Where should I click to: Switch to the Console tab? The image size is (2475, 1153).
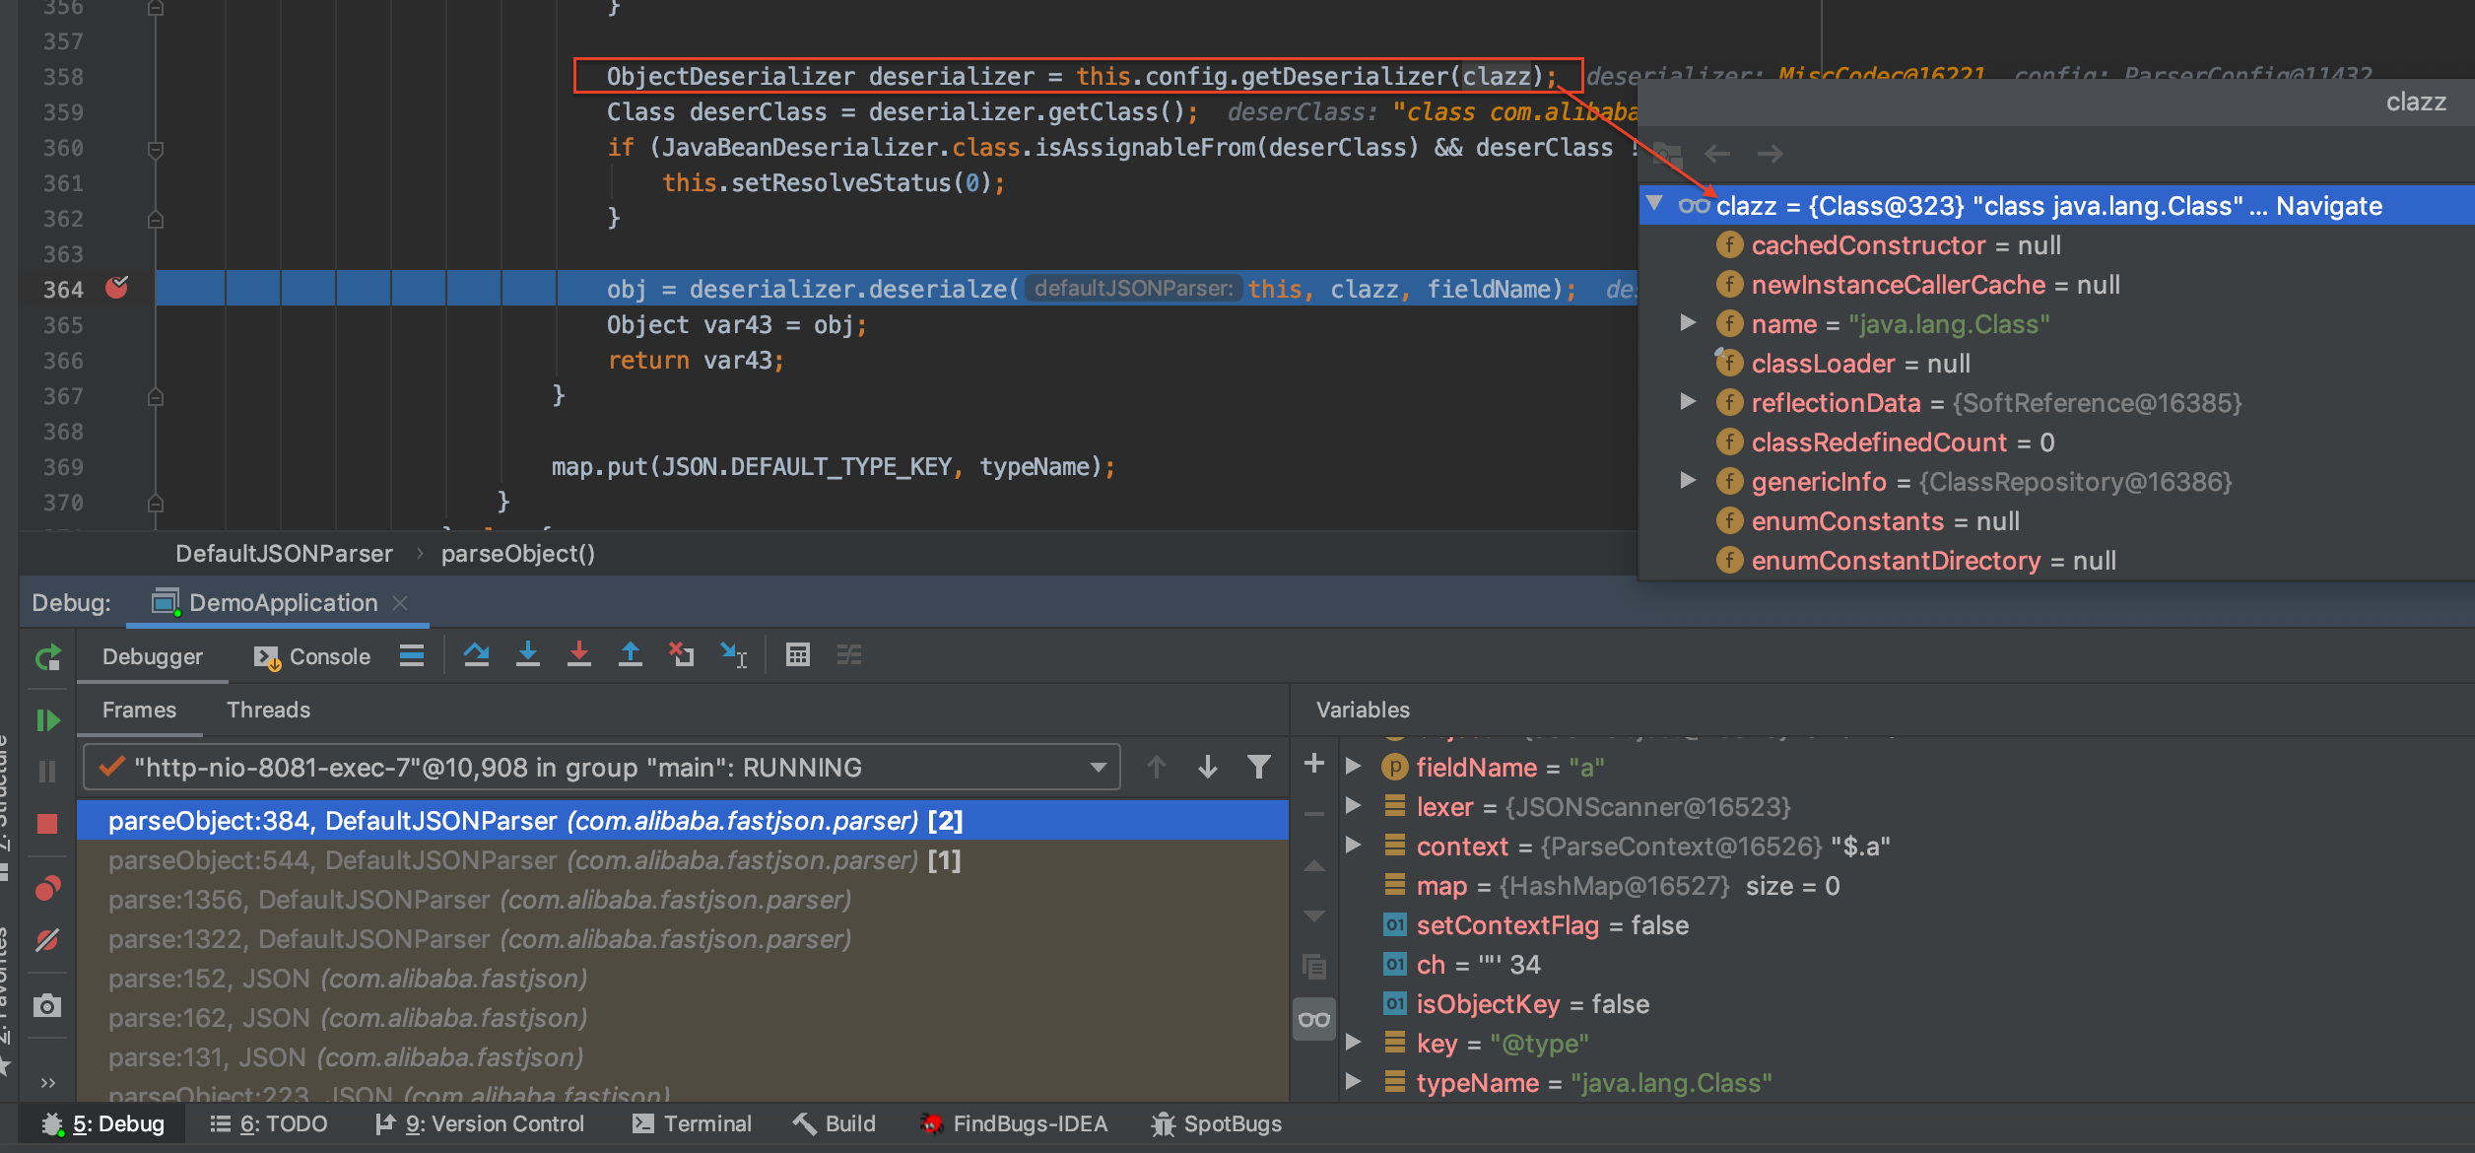coord(312,656)
